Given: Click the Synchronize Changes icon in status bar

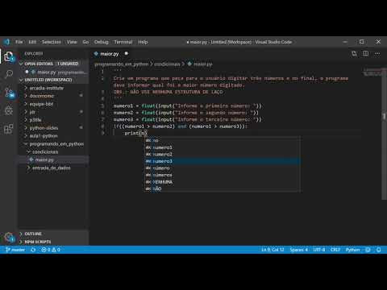Looking at the screenshot, I should [33, 250].
